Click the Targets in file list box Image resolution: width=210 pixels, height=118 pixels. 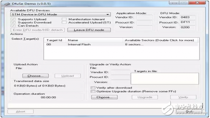pos(165,79)
